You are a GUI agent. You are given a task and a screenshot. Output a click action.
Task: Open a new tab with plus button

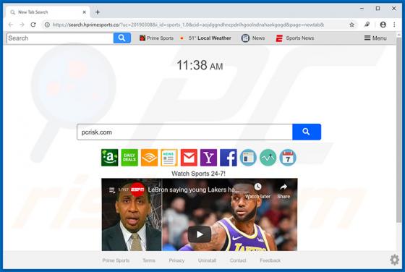pos(98,12)
